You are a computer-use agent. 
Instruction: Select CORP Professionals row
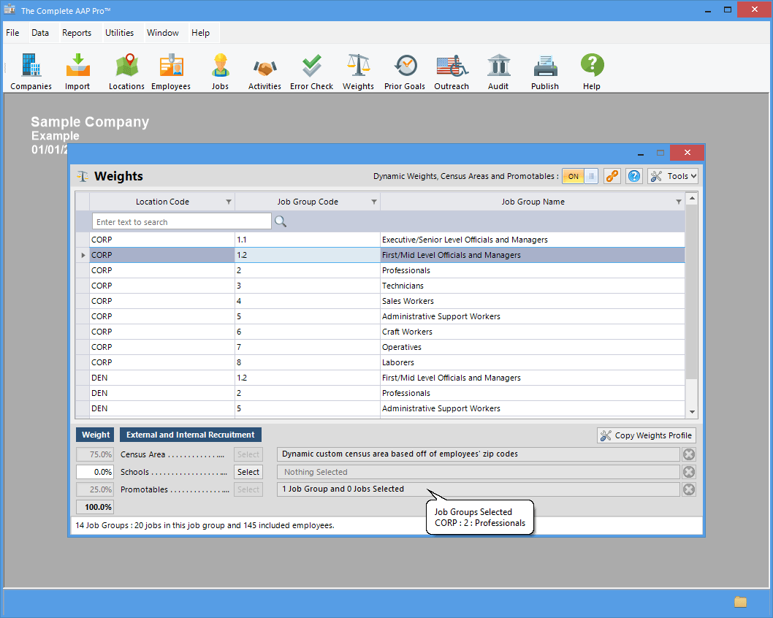[380, 270]
